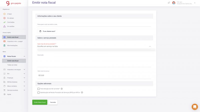Click the Movimentações bank icon
Viewport: 200px width, 112px height.
point(4,45)
